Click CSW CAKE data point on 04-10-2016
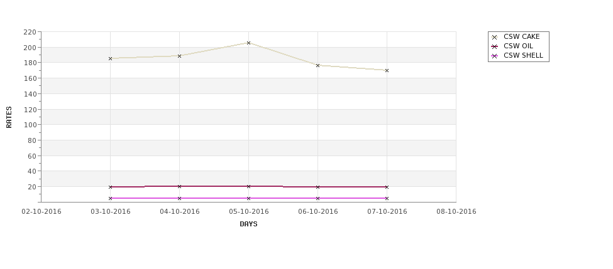This screenshot has height=269, width=613. point(179,56)
